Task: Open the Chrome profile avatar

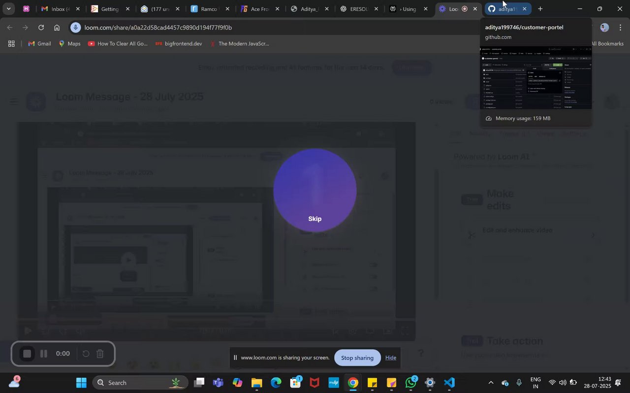Action: 604,28
